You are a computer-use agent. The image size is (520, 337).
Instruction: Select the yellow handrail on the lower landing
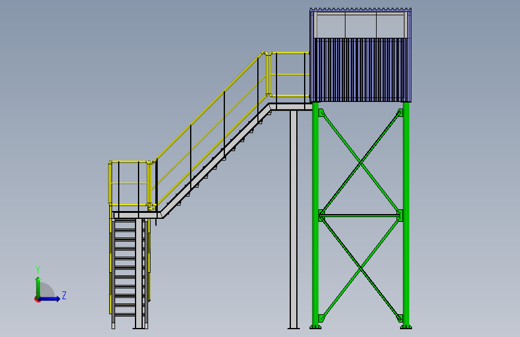(x=130, y=183)
